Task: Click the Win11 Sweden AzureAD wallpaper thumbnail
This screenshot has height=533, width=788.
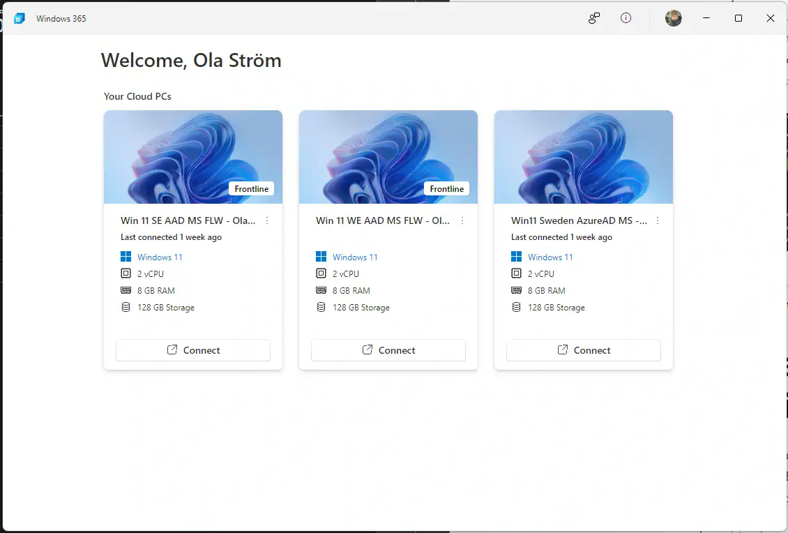Action: pyautogui.click(x=584, y=157)
